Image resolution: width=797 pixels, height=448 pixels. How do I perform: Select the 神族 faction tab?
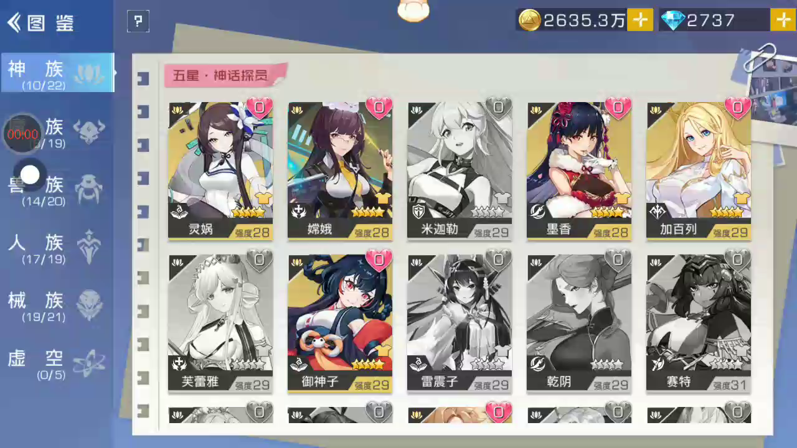(x=57, y=73)
